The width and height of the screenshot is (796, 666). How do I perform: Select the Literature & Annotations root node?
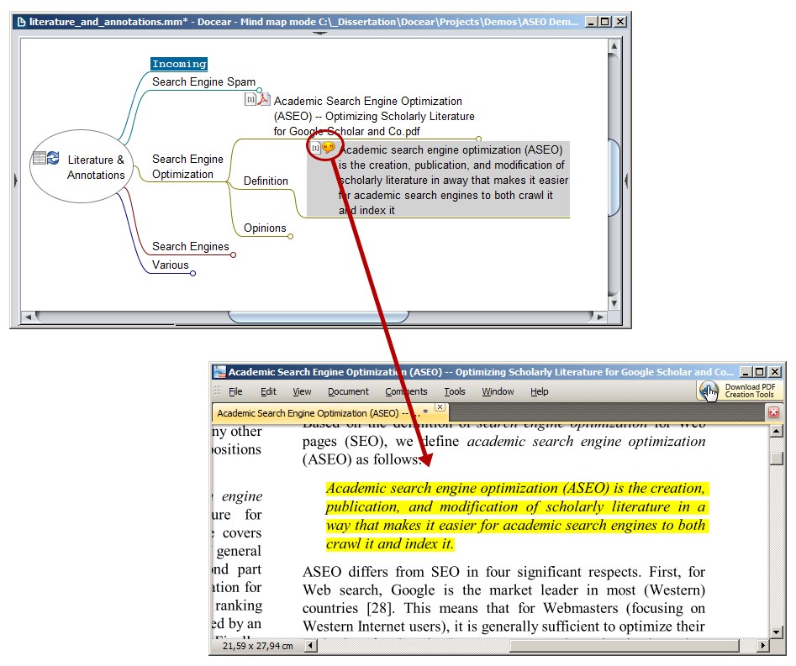[x=82, y=166]
